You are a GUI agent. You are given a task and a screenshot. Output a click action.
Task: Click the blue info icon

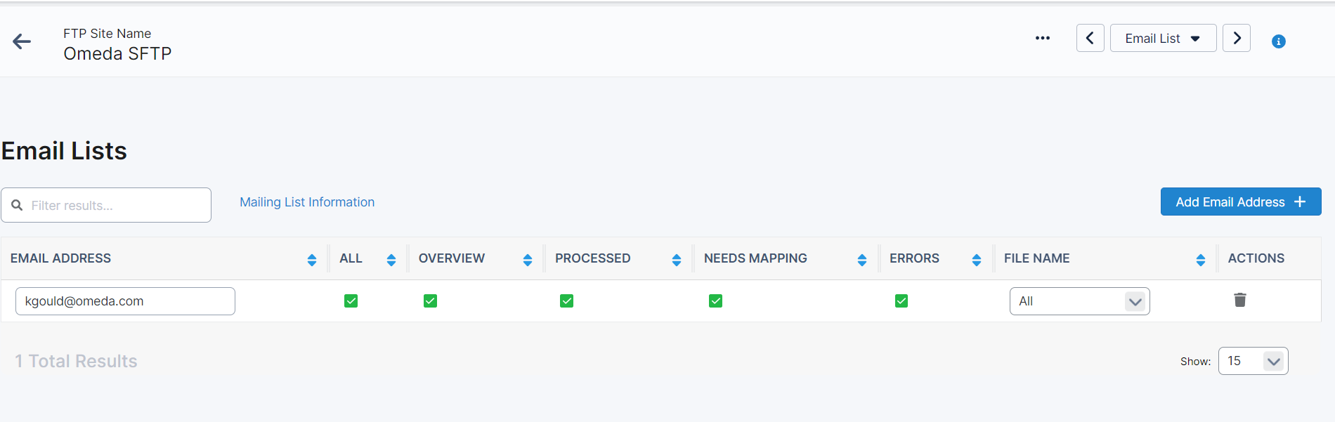(1278, 41)
